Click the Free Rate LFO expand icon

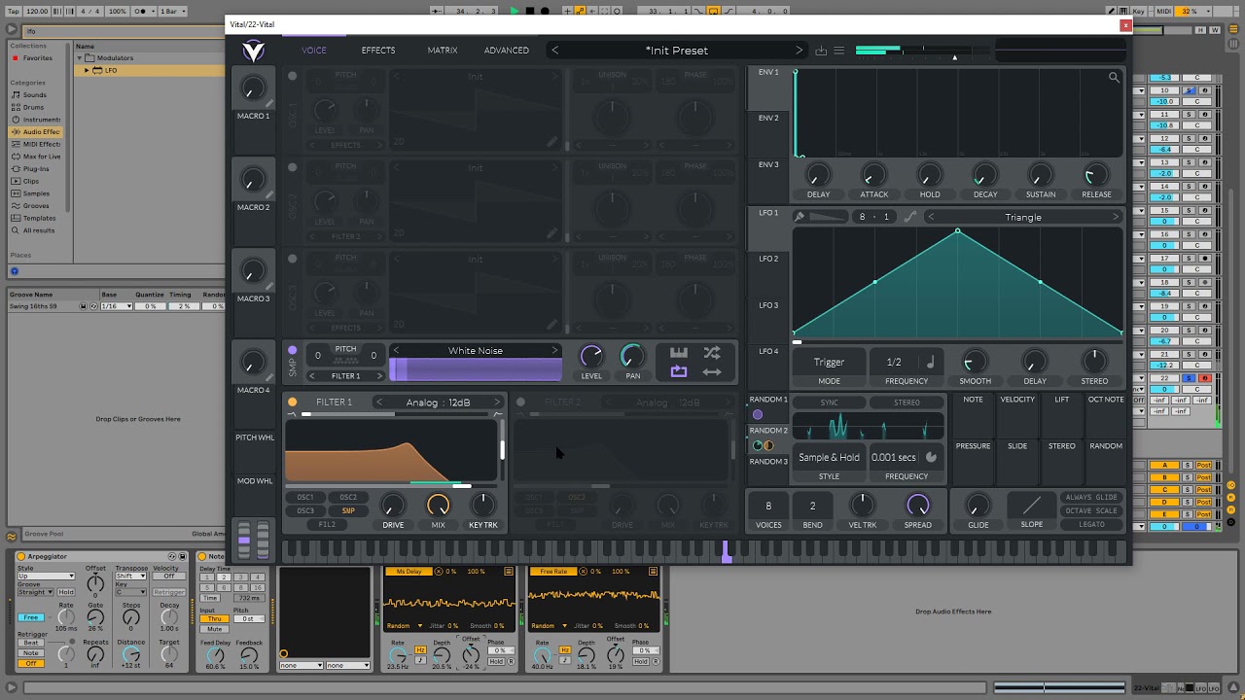[653, 572]
